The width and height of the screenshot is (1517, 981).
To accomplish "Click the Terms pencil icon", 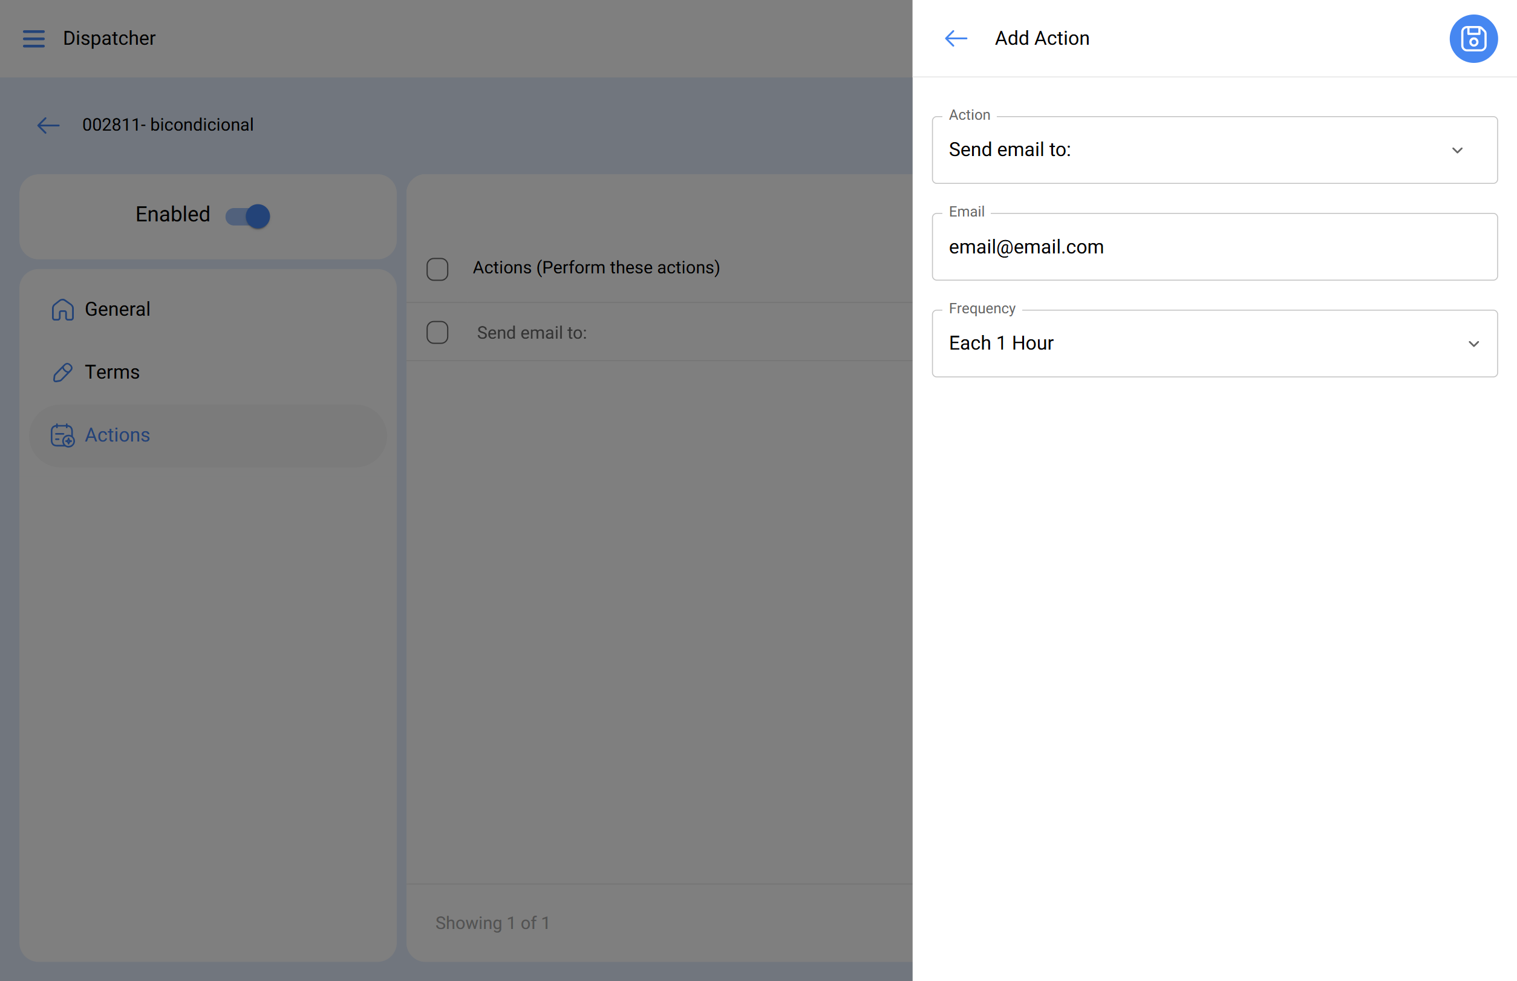I will [x=62, y=372].
